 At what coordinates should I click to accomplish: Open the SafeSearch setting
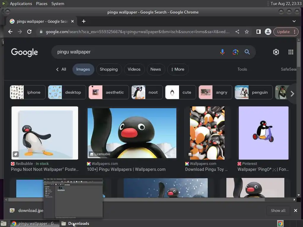tap(288, 69)
